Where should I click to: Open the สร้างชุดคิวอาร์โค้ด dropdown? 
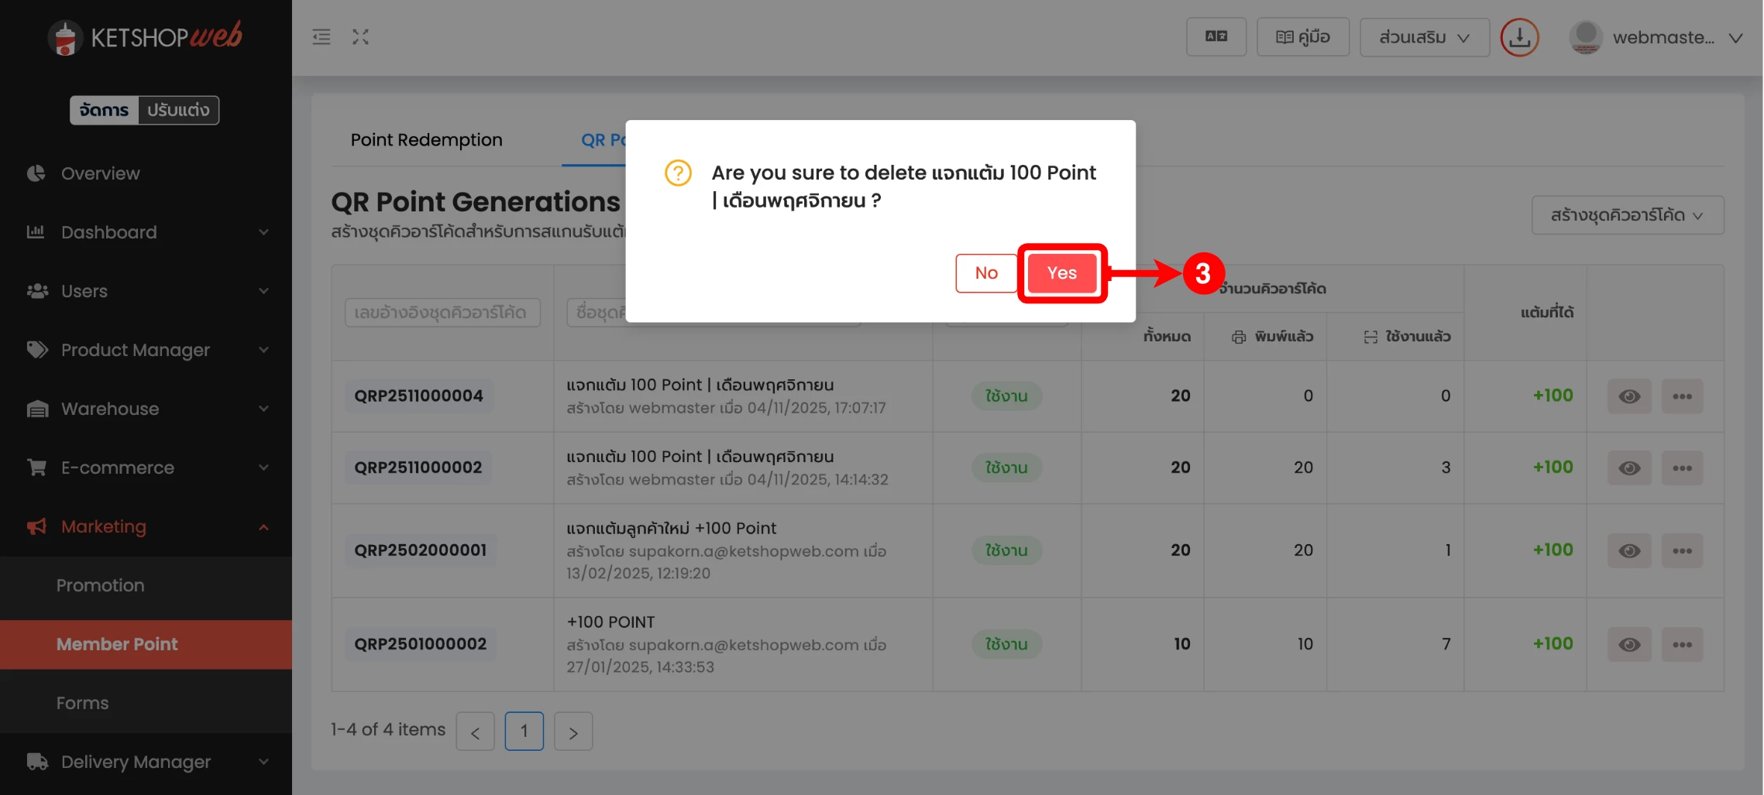coord(1627,215)
